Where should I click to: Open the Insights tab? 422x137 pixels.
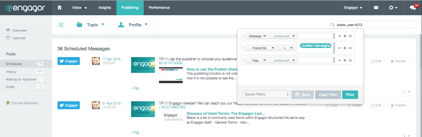tap(104, 8)
